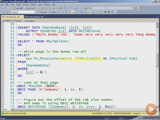Click Increase Indent icon
The image size is (160, 120).
[x=108, y=12]
